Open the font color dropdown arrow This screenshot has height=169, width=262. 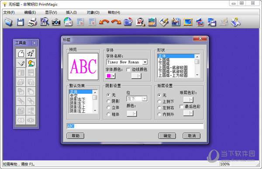pyautogui.click(x=114, y=76)
